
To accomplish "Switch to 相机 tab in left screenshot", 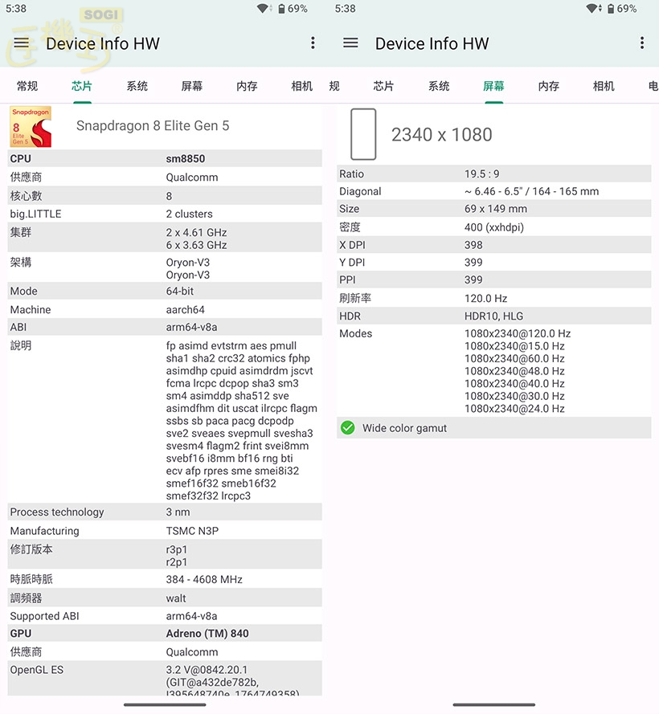I will click(x=301, y=86).
